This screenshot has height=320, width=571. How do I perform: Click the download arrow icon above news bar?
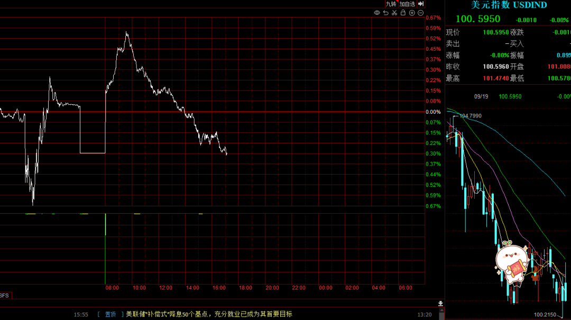440,303
